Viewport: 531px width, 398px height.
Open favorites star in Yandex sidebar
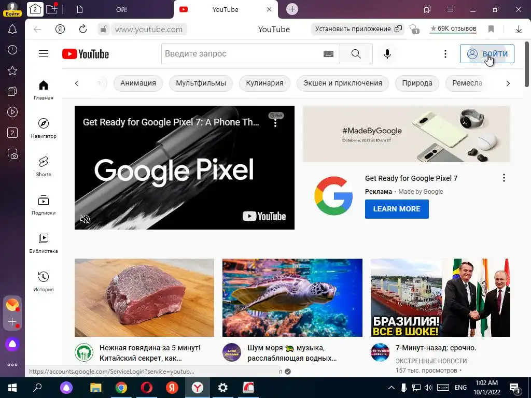[12, 70]
